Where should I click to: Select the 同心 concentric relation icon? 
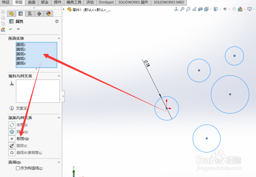[x=12, y=132]
